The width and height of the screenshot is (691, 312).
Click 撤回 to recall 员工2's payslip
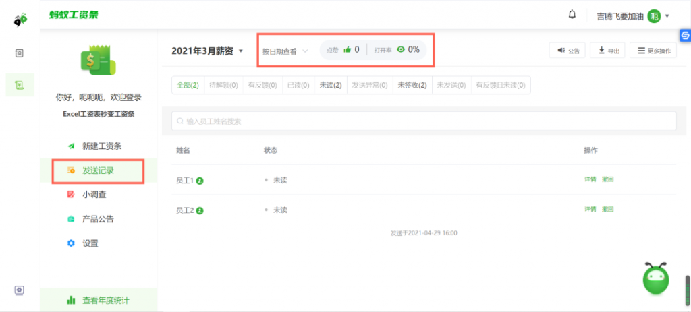click(607, 209)
